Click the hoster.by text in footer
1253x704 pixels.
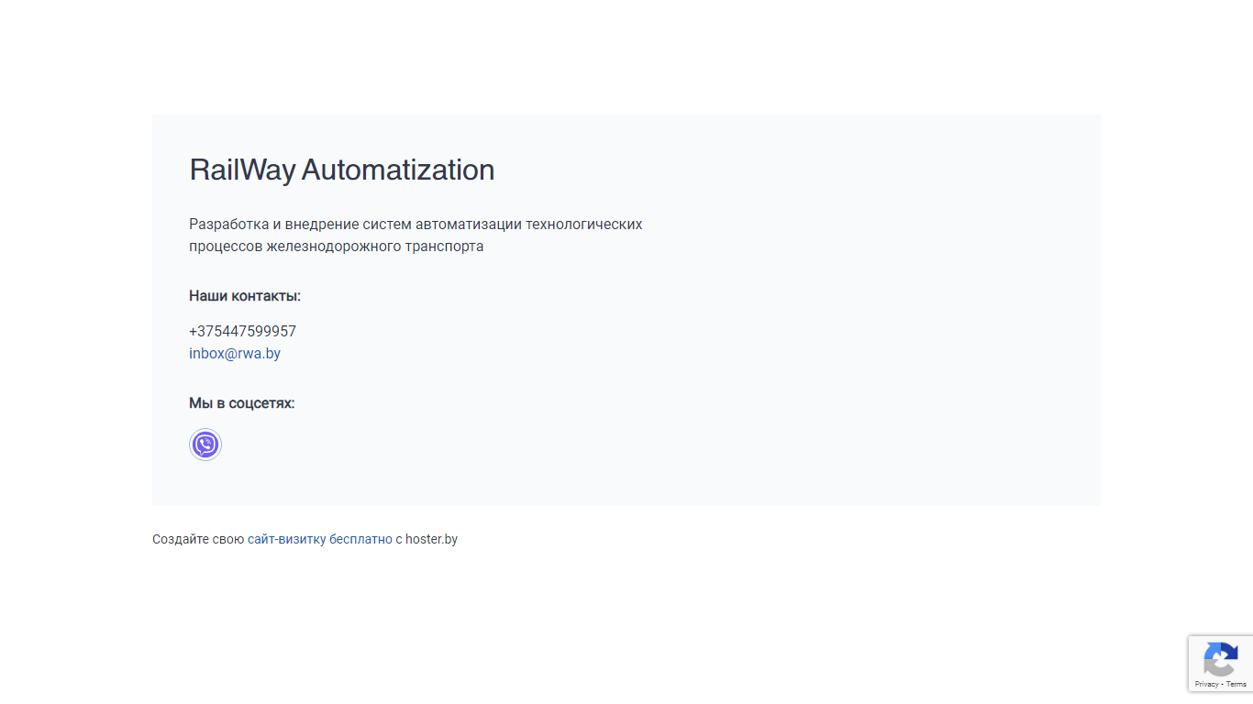pos(431,539)
